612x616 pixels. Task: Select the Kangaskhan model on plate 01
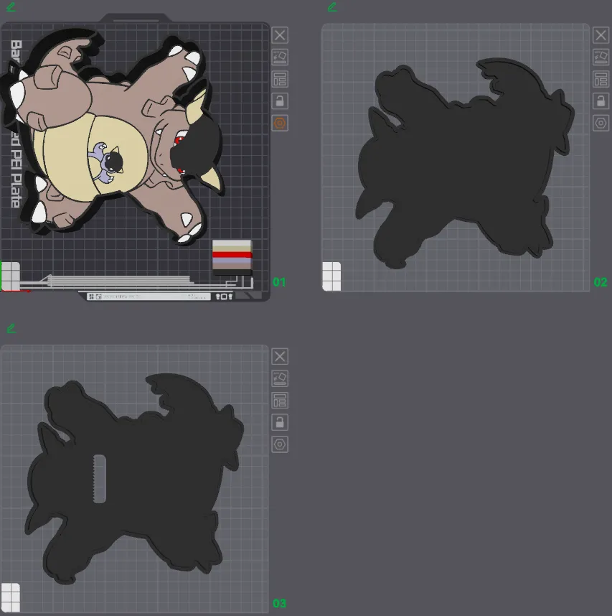pos(115,136)
